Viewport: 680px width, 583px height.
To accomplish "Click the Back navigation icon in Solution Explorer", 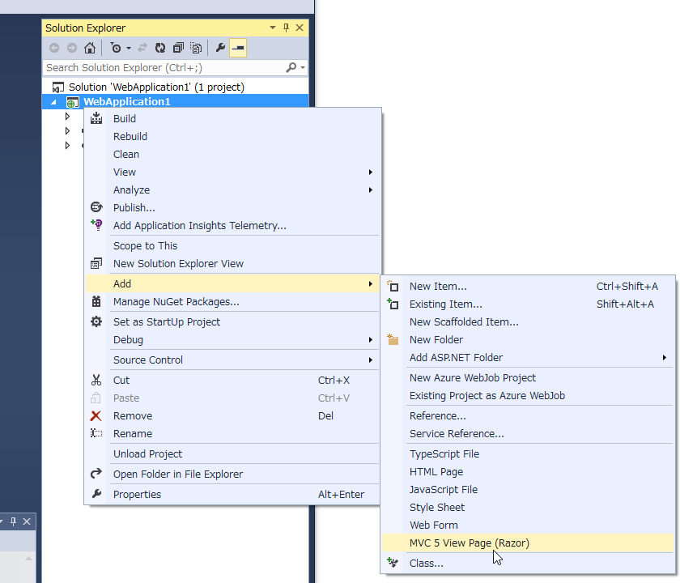I will [x=54, y=48].
